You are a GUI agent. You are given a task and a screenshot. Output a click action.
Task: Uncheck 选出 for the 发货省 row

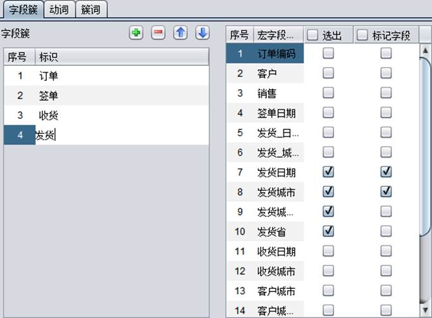[x=328, y=231]
